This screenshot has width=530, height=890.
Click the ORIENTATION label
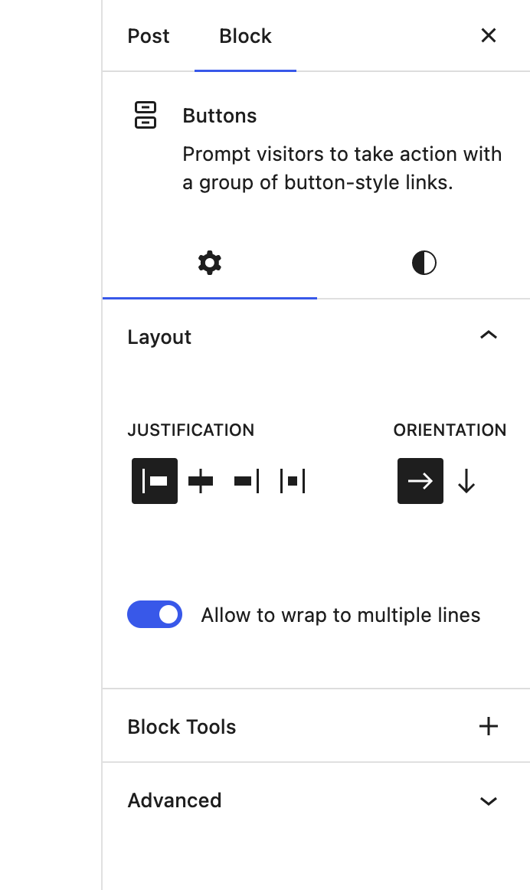click(450, 430)
